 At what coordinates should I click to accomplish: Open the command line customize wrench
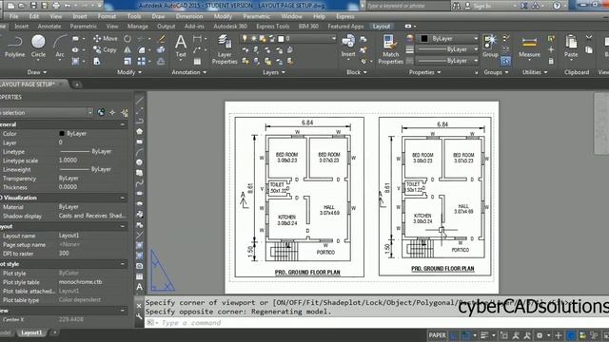(140, 316)
